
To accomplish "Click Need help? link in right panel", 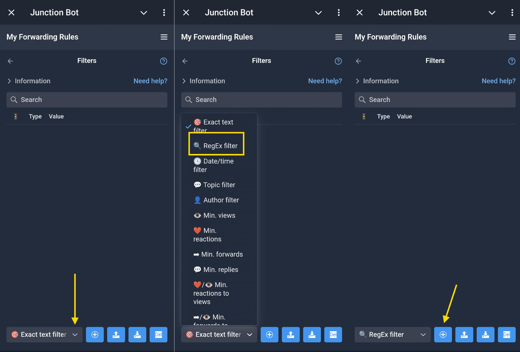I will (499, 81).
